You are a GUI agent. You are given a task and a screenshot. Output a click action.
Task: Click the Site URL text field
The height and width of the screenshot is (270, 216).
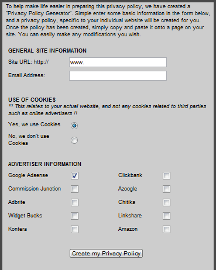coord(118,63)
